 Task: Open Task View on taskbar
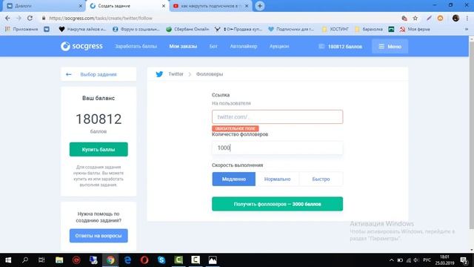pos(41,260)
